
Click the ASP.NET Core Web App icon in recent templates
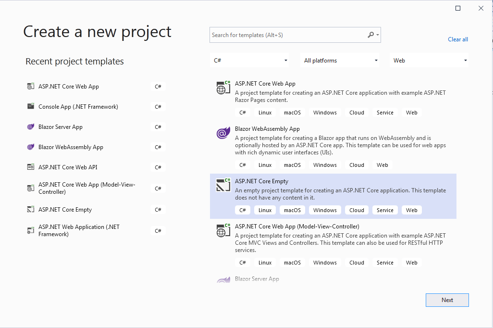point(30,86)
